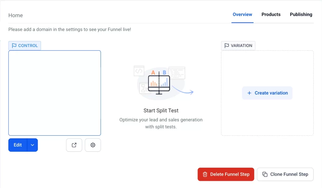Open control page preview in new tab icon
This screenshot has height=188, width=322.
pos(74,145)
